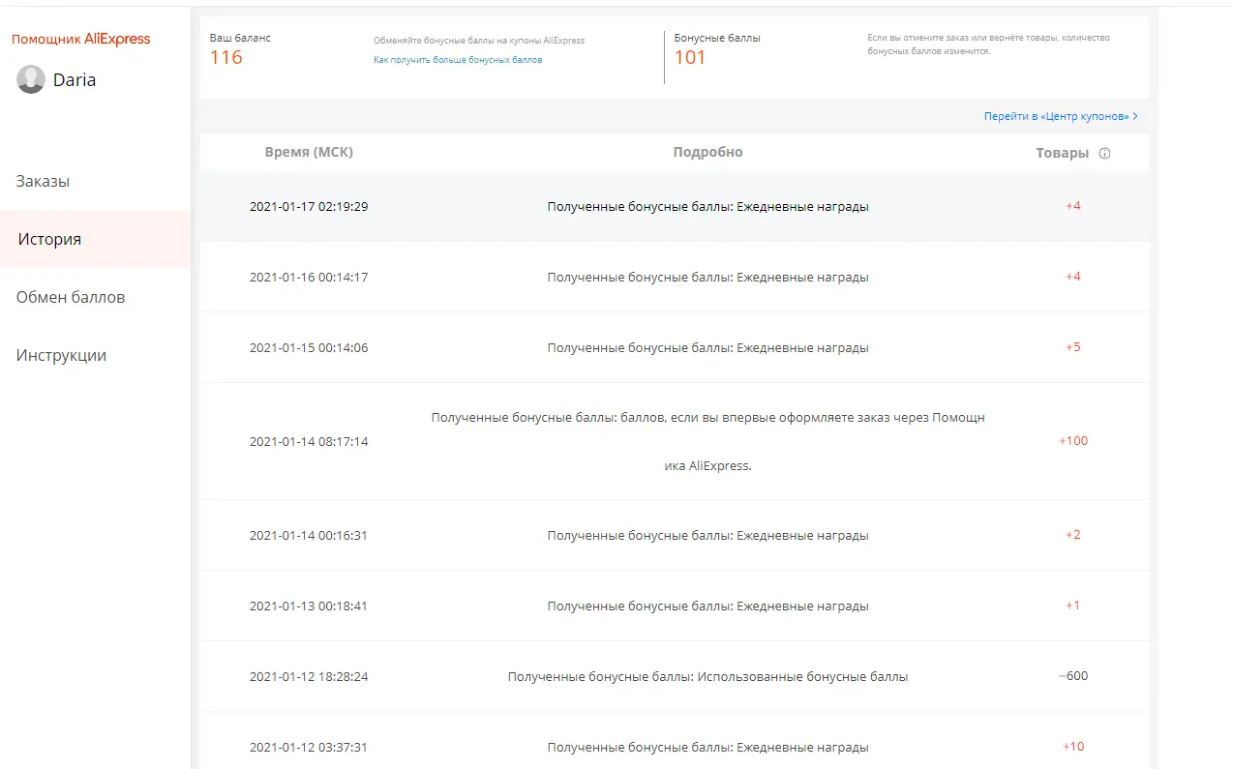Viewport: 1233px width, 769px height.
Task: Click the +2 points value
Action: [x=1073, y=535]
